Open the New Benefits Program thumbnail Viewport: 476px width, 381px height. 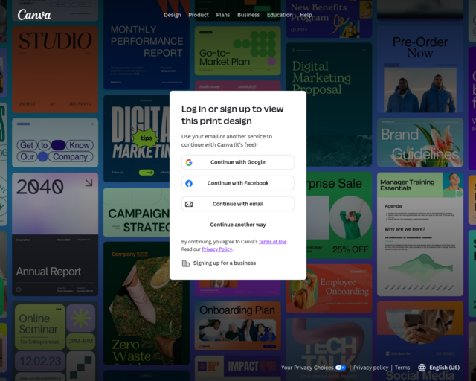(x=329, y=19)
